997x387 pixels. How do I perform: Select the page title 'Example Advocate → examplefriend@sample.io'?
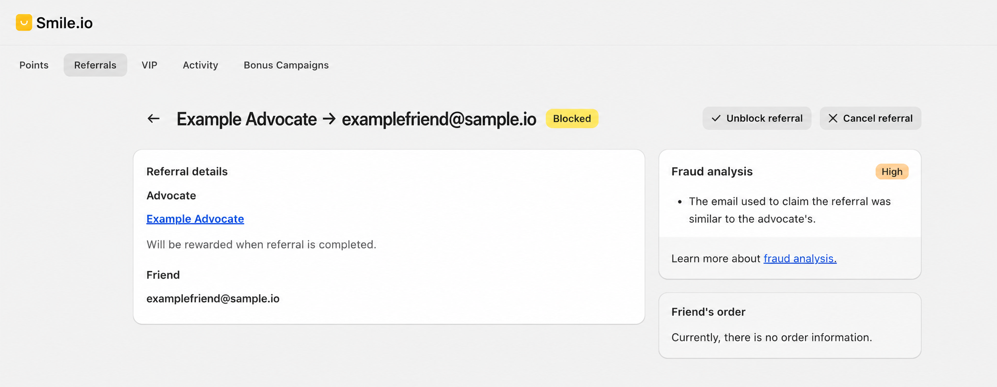pyautogui.click(x=356, y=119)
